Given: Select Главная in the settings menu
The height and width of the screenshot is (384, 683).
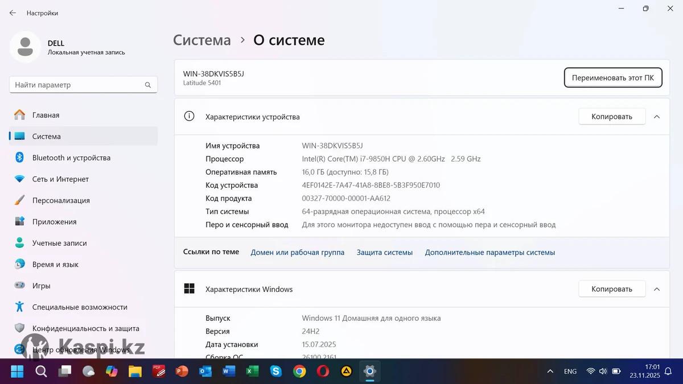Looking at the screenshot, I should 46,115.
